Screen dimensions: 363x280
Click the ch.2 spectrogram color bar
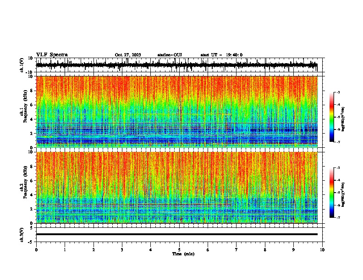click(x=331, y=193)
